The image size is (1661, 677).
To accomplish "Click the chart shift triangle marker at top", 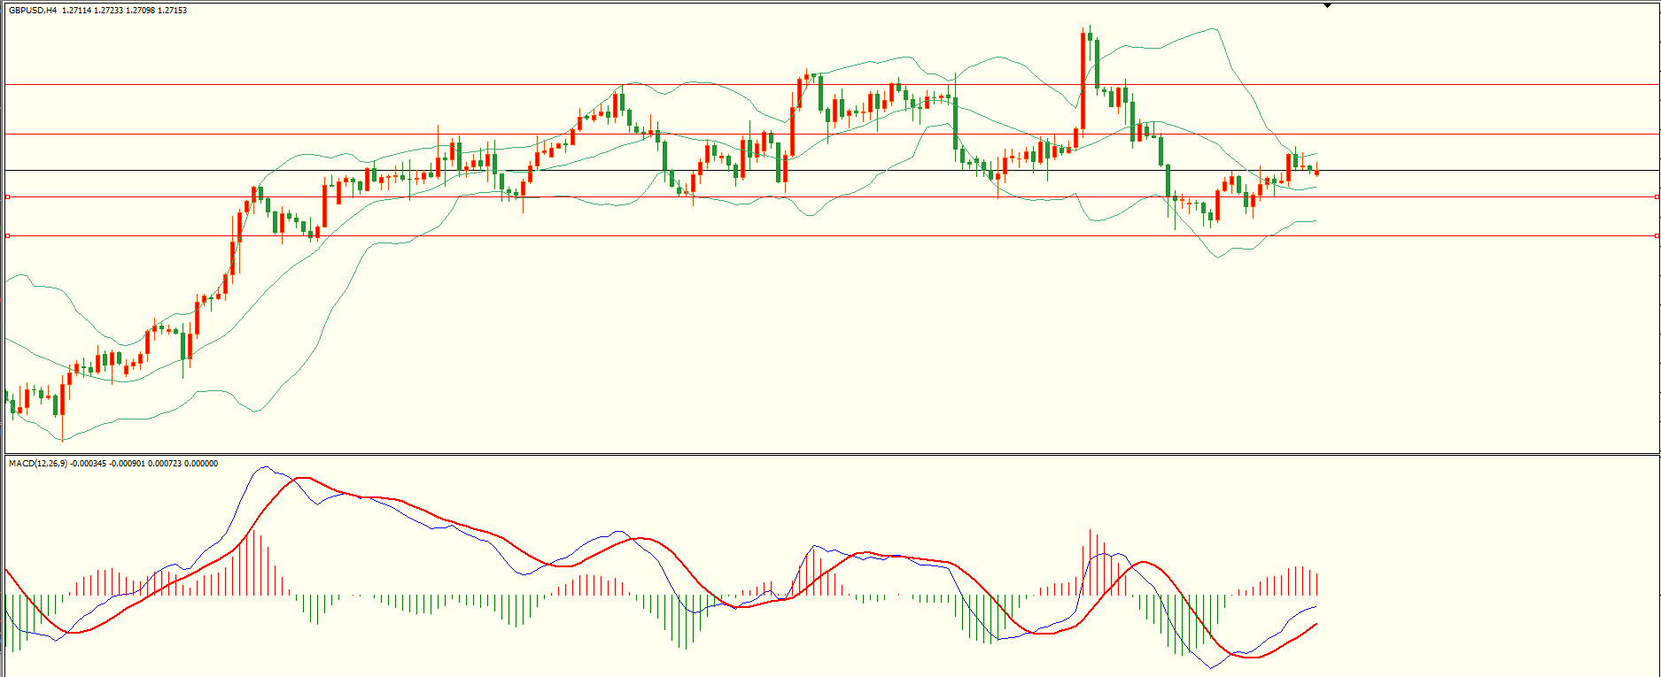I will (1327, 5).
